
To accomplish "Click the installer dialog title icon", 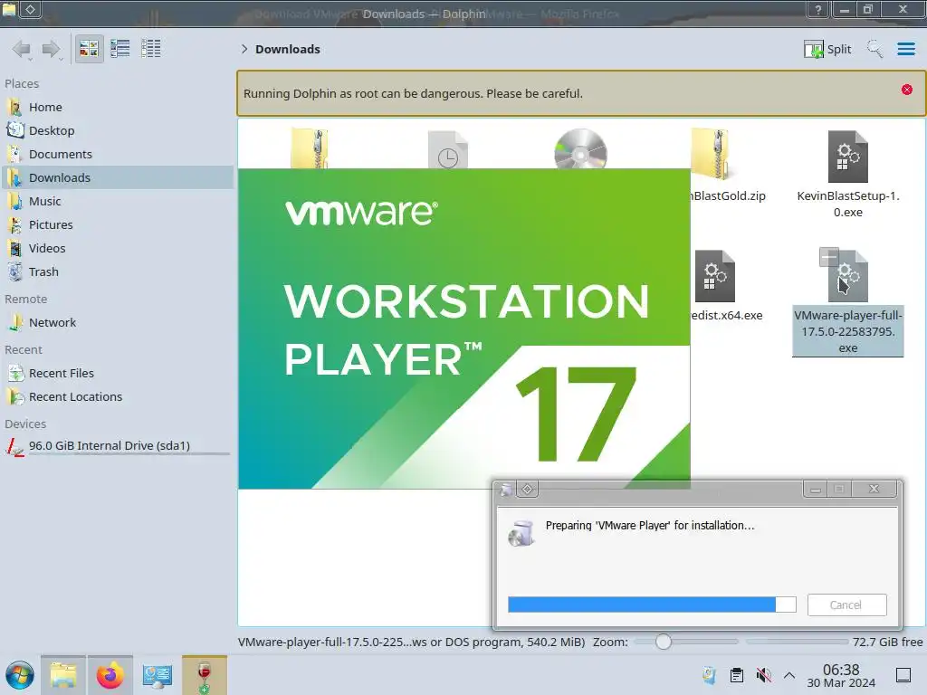I will tap(506, 490).
